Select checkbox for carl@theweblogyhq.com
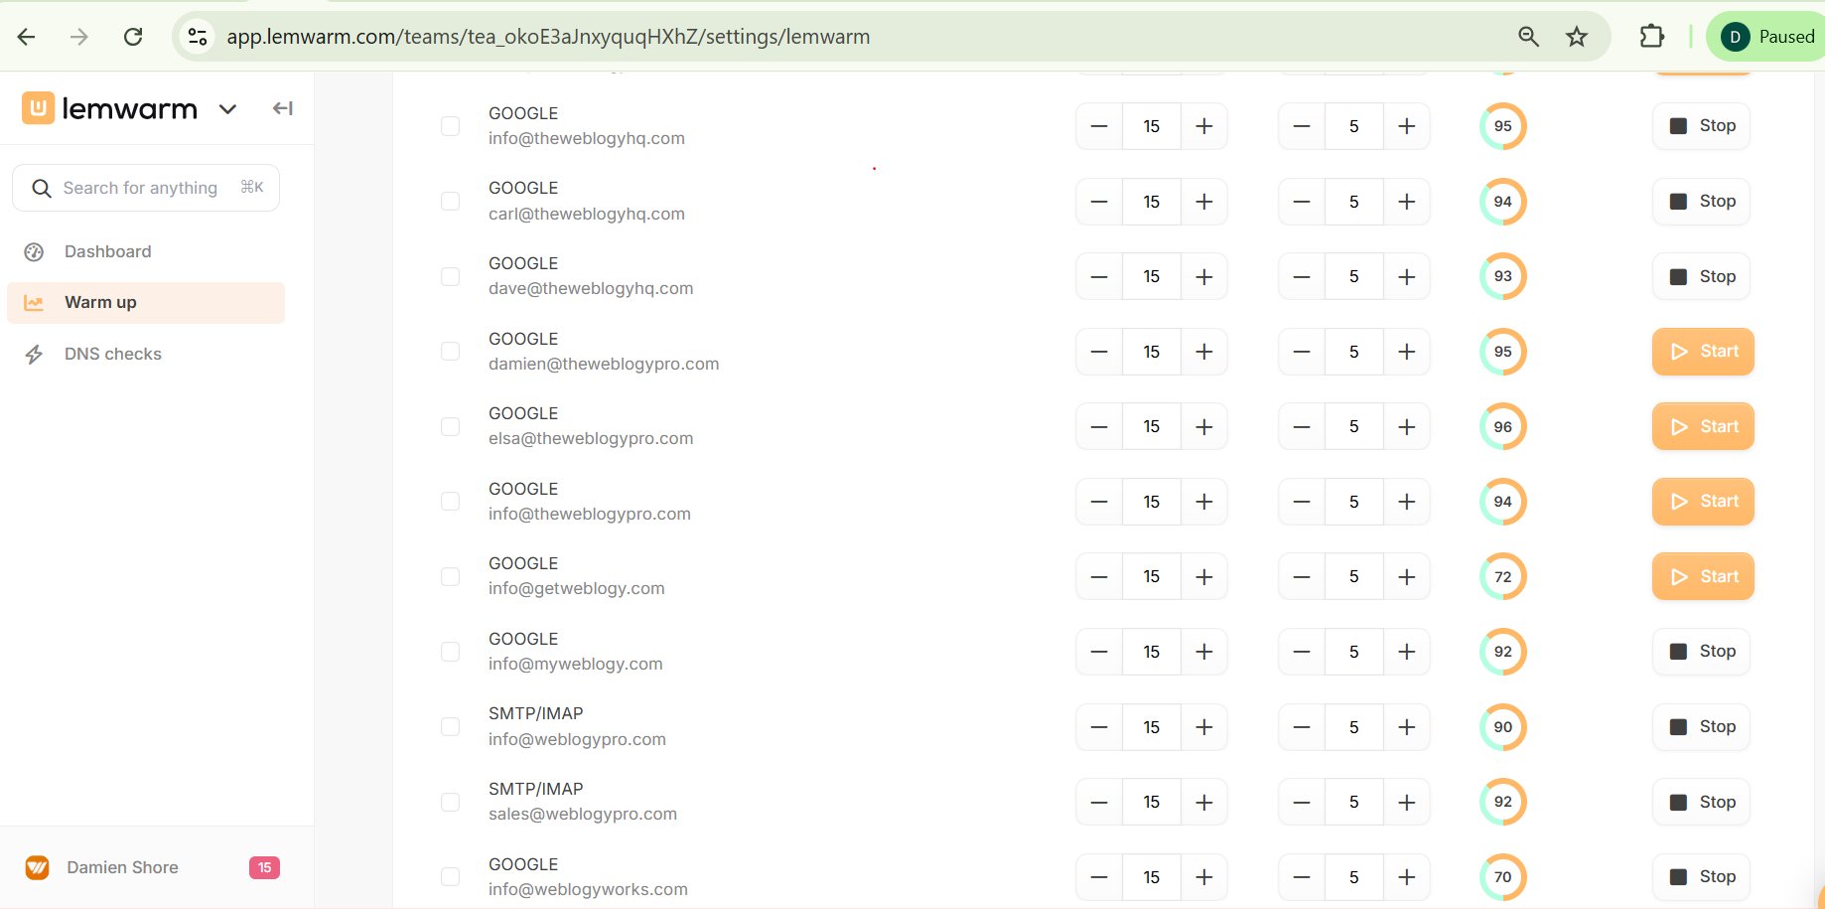The height and width of the screenshot is (909, 1825). [x=450, y=201]
